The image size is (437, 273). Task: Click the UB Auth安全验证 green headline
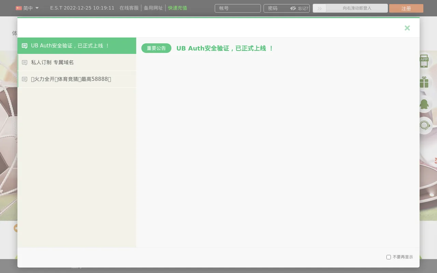[x=225, y=48]
